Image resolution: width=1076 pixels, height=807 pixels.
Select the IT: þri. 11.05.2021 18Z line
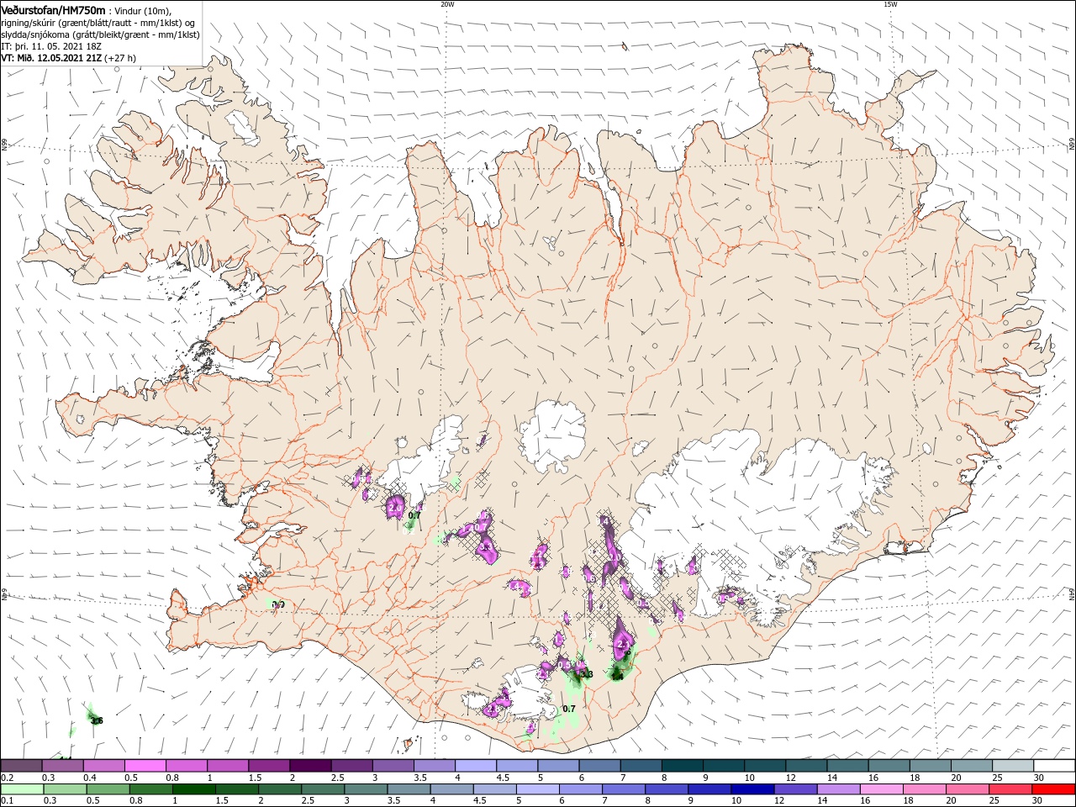[x=51, y=46]
